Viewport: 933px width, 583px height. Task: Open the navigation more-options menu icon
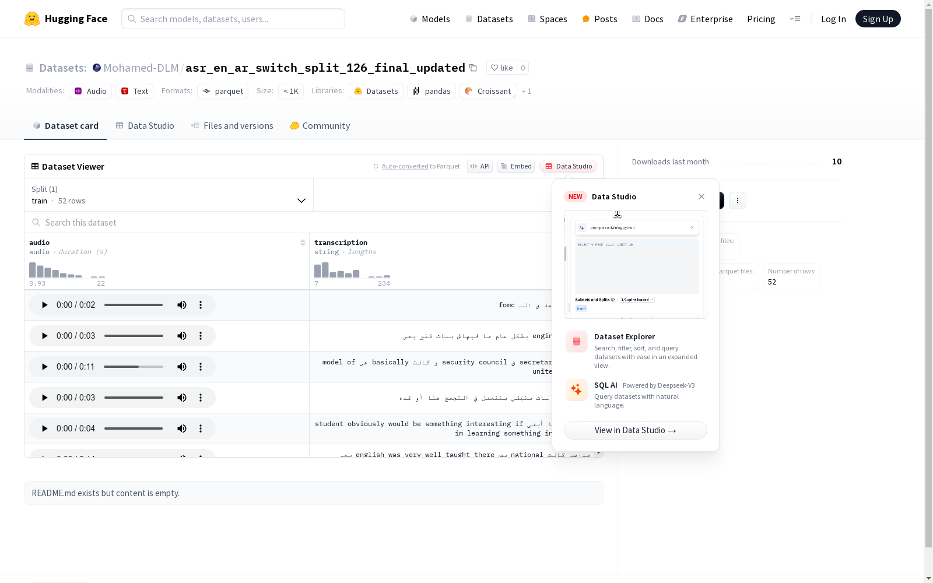click(795, 19)
